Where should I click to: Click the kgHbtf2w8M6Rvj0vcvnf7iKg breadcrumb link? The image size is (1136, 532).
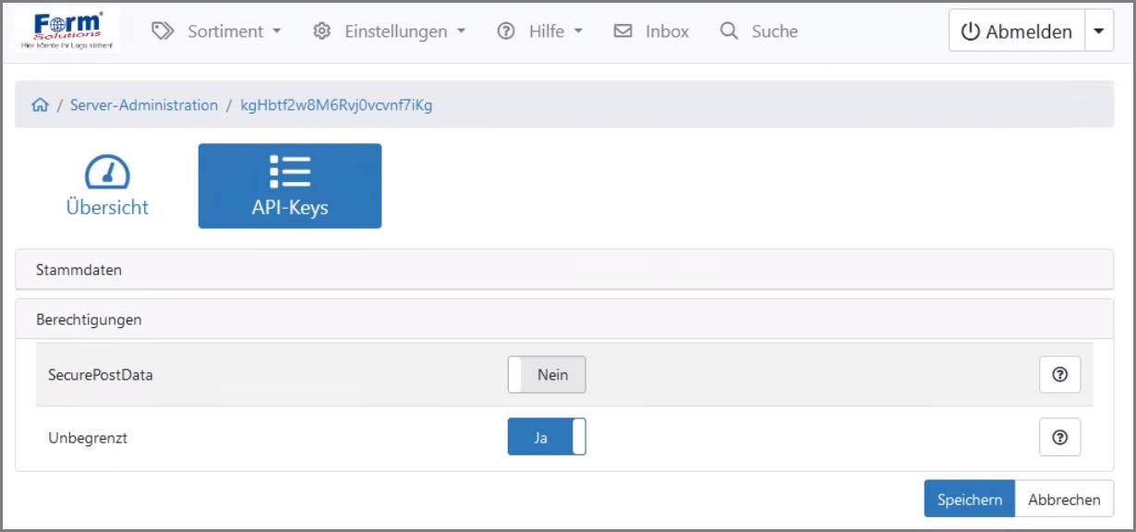coord(336,105)
